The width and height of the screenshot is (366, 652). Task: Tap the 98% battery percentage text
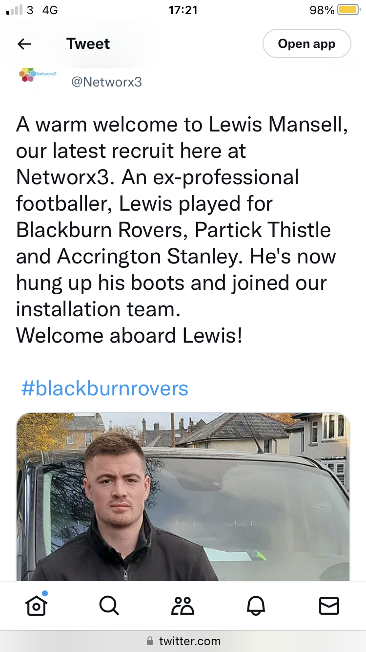[x=322, y=10]
